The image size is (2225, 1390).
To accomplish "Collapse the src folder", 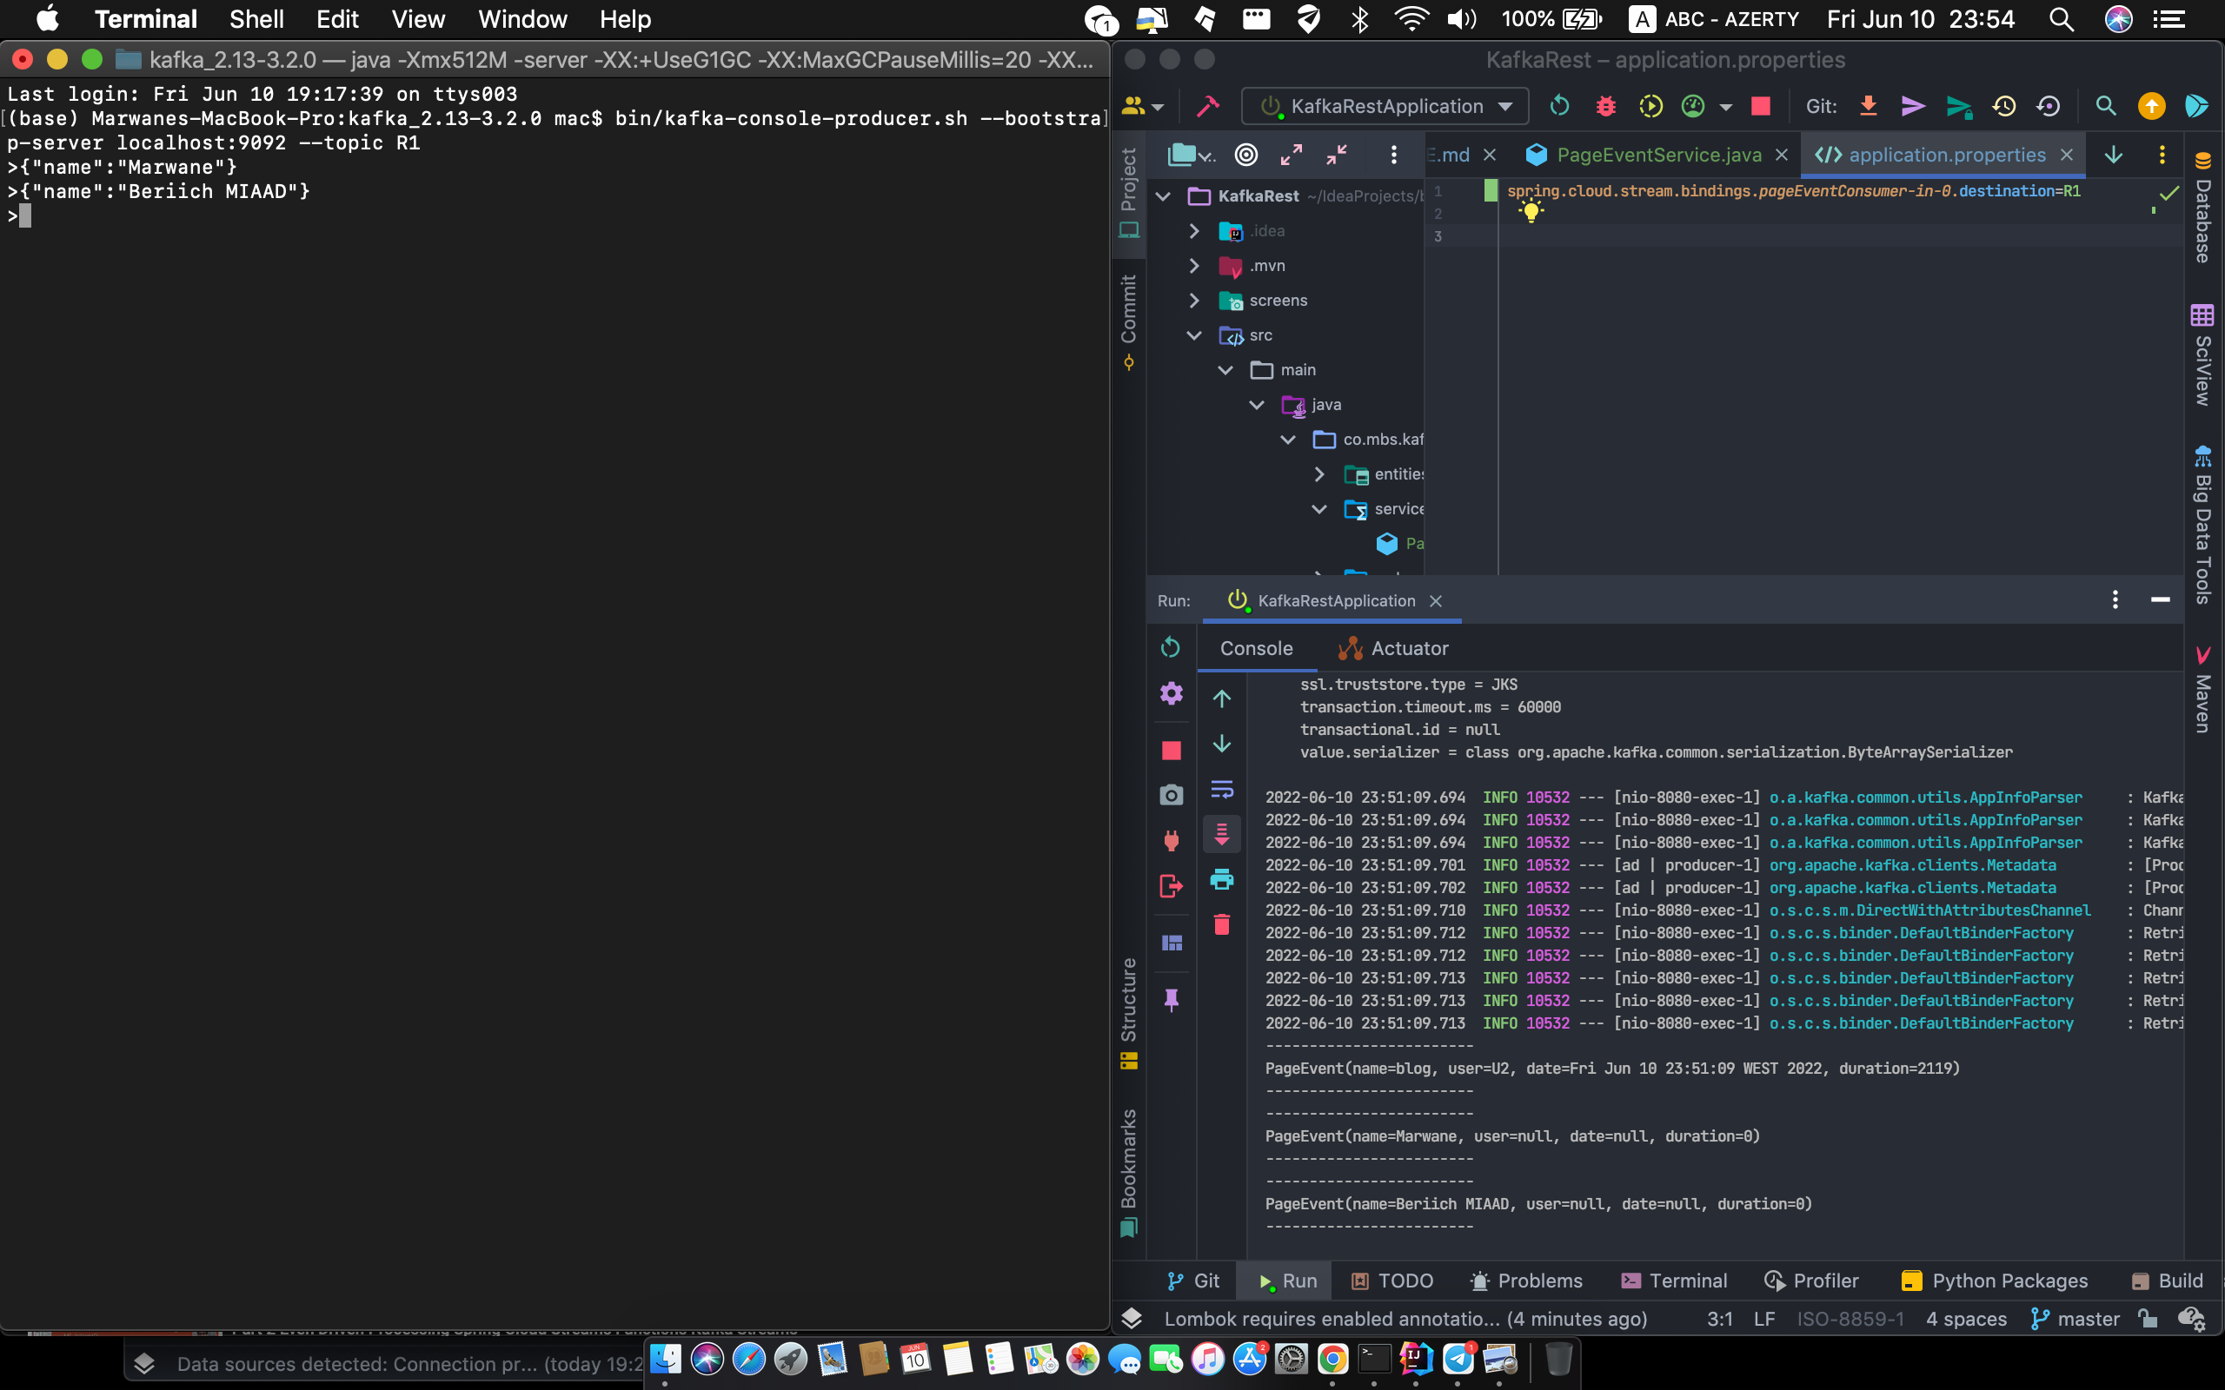I will point(1193,335).
